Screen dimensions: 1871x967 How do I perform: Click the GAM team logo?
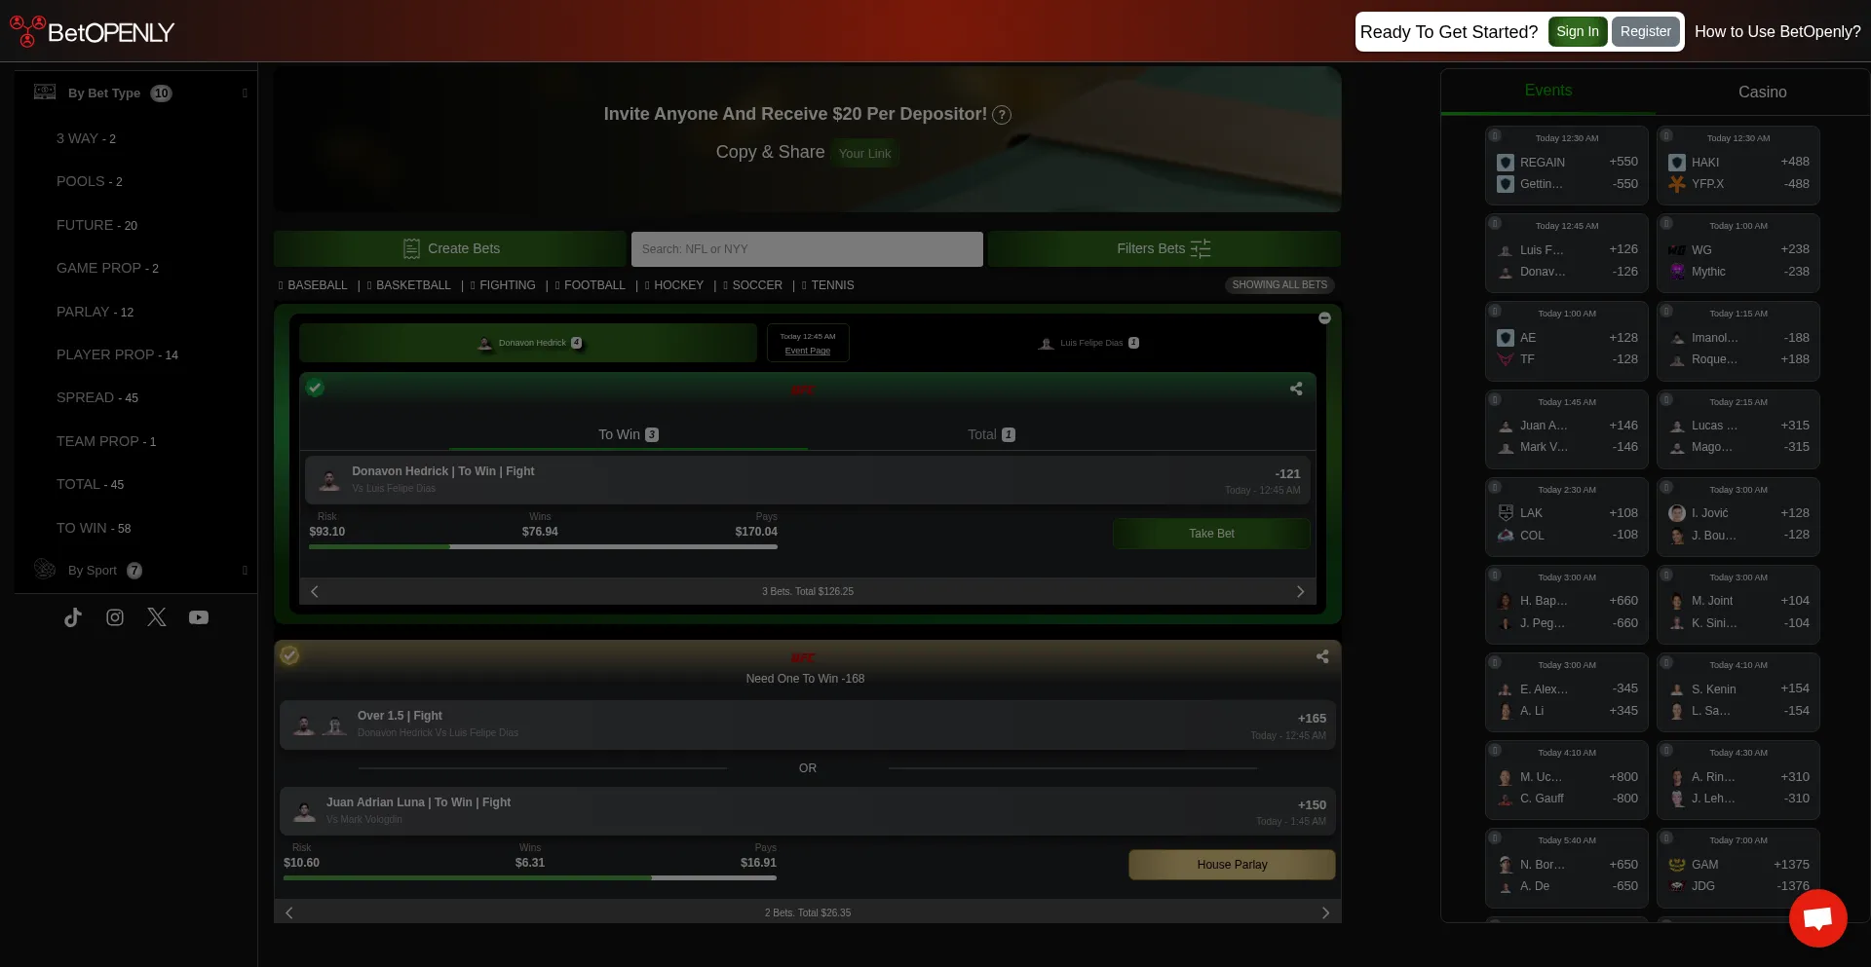click(x=1677, y=865)
